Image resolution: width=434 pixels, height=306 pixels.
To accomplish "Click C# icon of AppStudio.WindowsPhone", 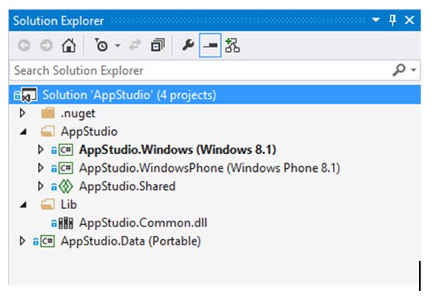I will coord(65,168).
